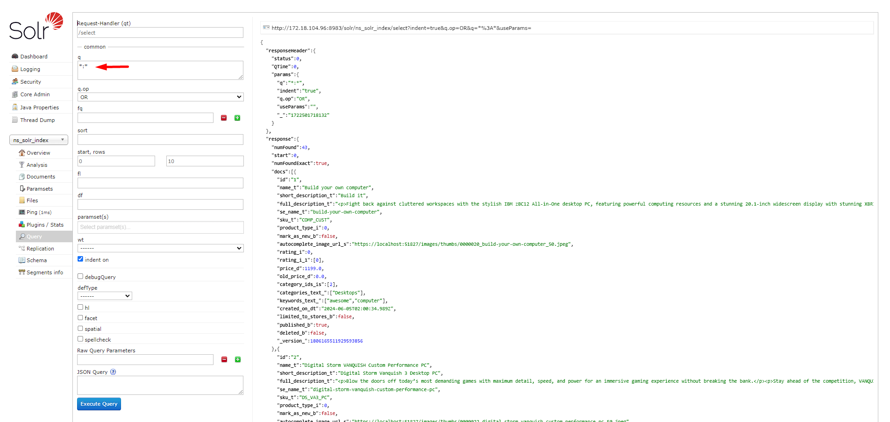Focus the q query textarea

tap(160, 70)
